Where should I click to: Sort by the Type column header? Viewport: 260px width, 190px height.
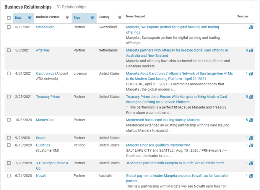[x=77, y=18]
